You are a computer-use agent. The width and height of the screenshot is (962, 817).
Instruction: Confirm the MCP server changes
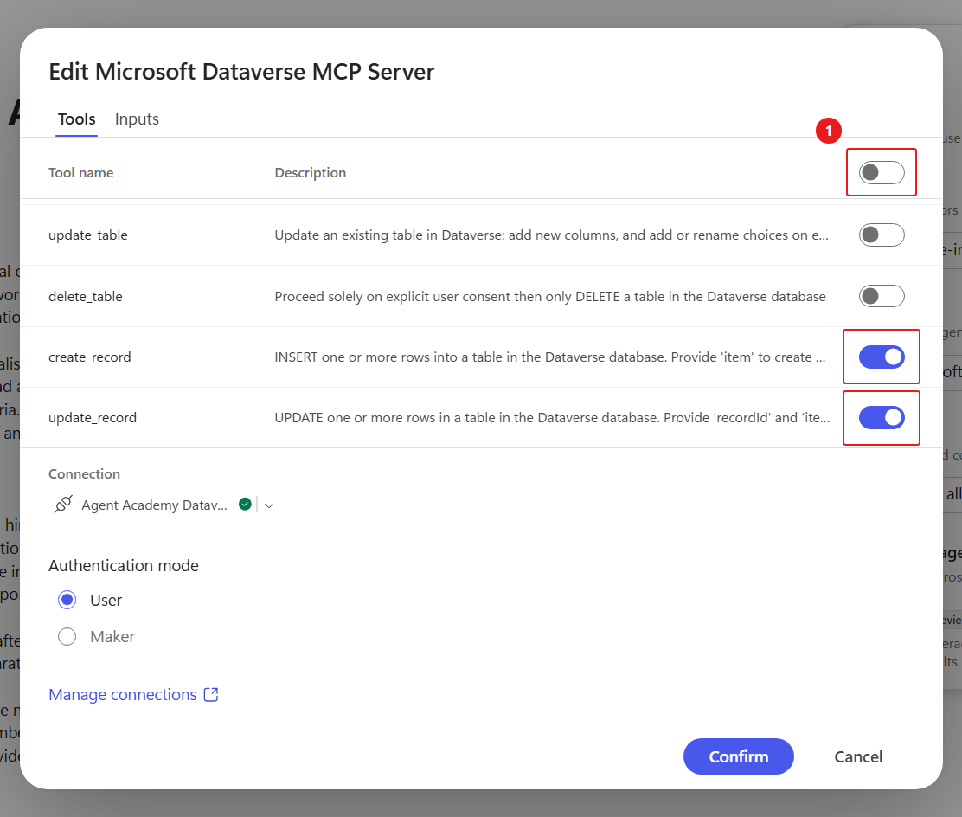[738, 756]
